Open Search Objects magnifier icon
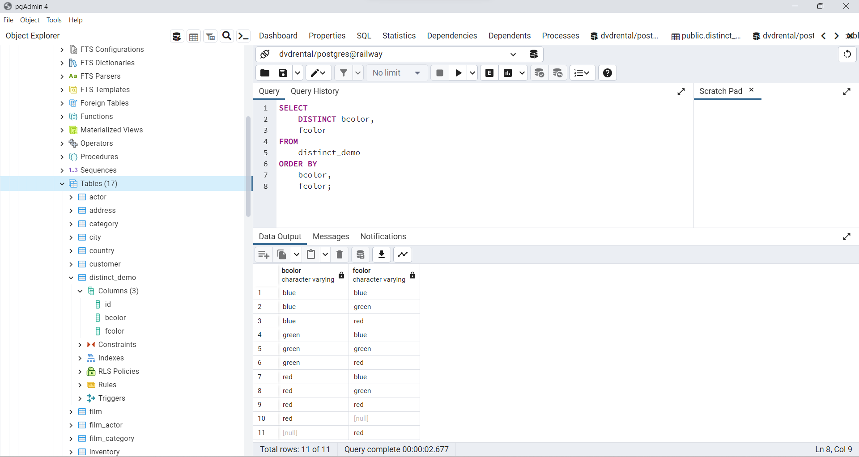Screen dimensions: 859x457 coord(227,36)
